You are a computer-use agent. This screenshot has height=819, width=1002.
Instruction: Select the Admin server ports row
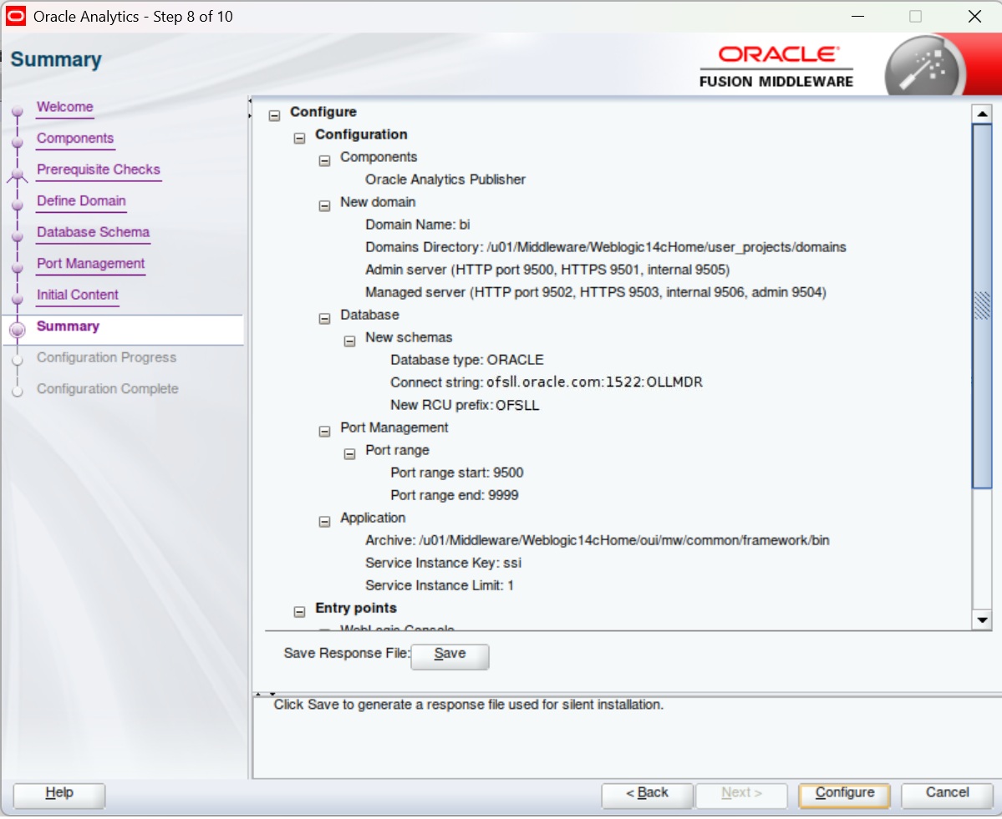(x=547, y=270)
